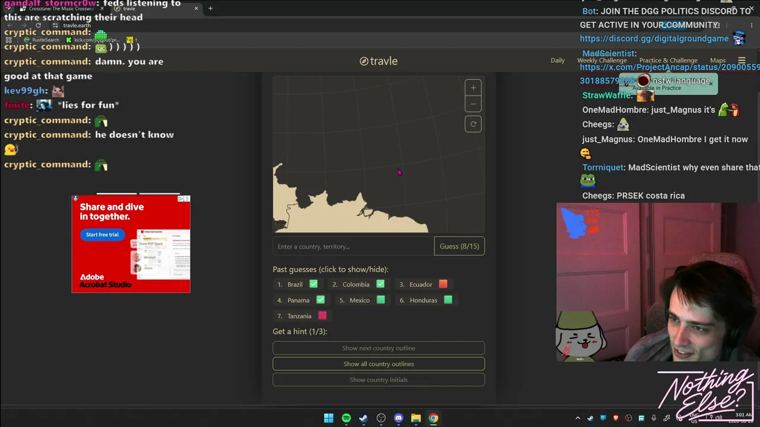The width and height of the screenshot is (760, 427).
Task: Open the Practice & Challenge menu item
Action: coord(668,60)
